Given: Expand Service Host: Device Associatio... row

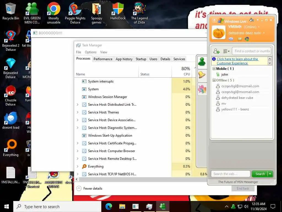Looking at the screenshot, I should [x=77, y=120].
